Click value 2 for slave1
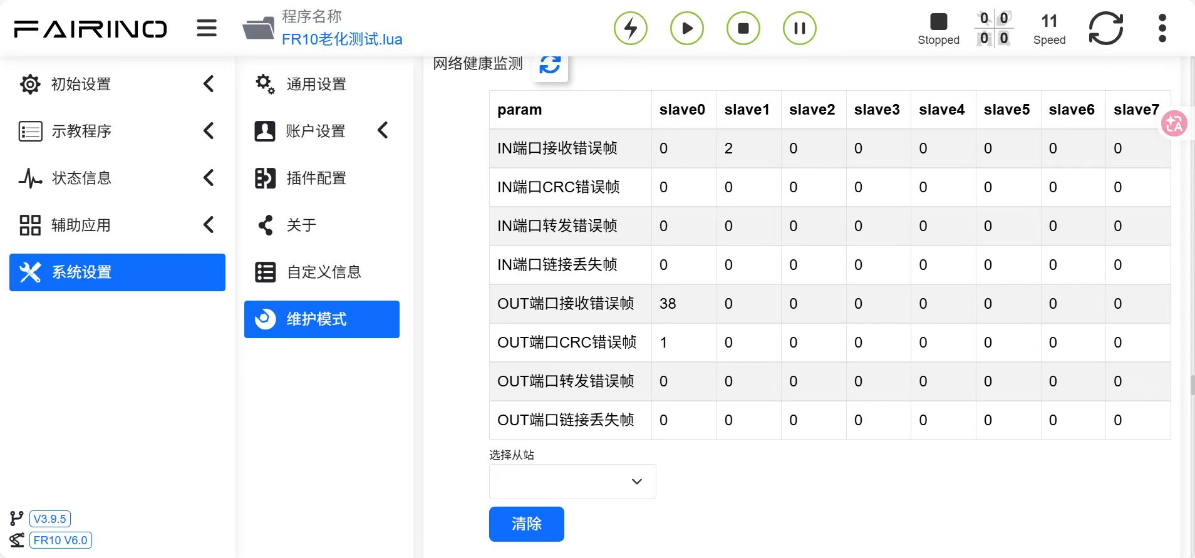Image resolution: width=1195 pixels, height=558 pixels. (x=728, y=148)
